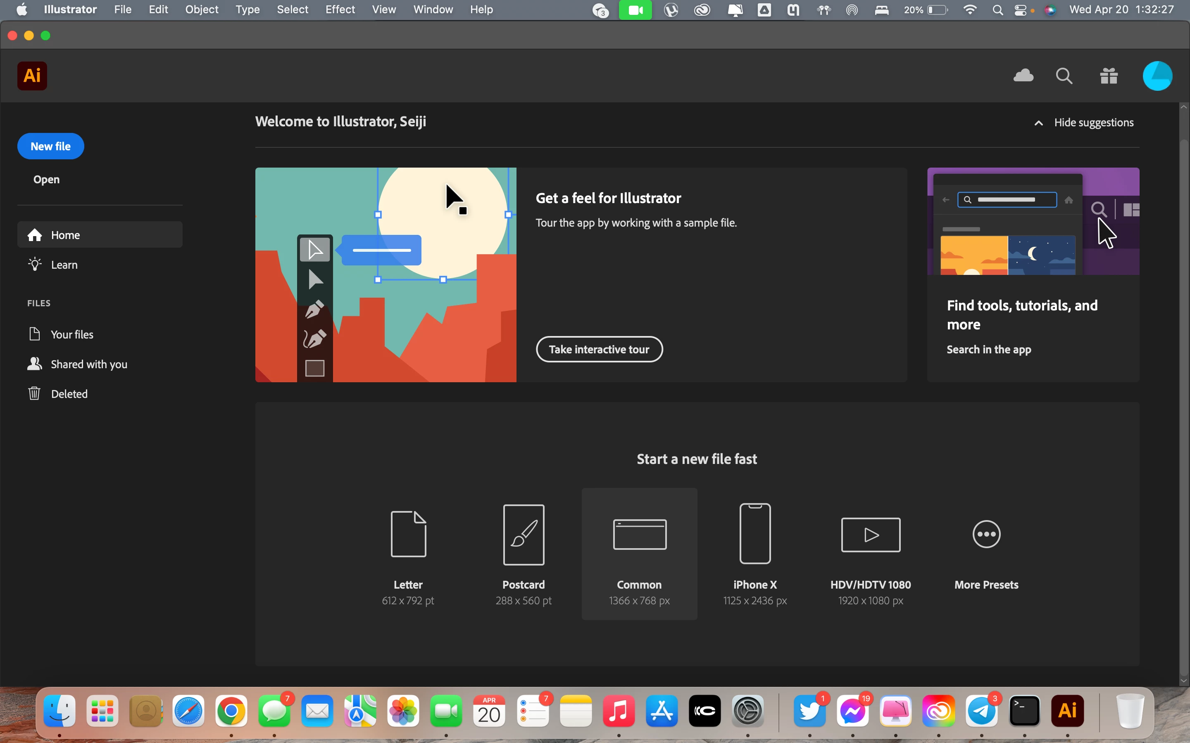Click the search magnifier icon in header
Image resolution: width=1190 pixels, height=743 pixels.
[1064, 76]
